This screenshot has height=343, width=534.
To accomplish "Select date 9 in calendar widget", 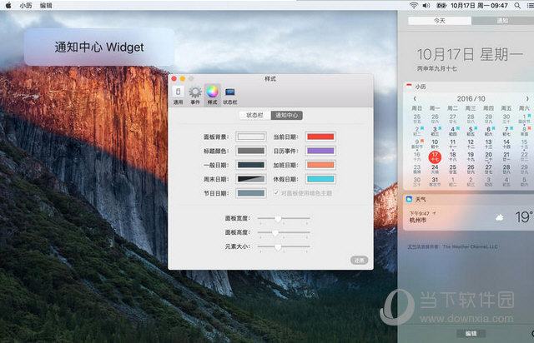I will tap(417, 144).
